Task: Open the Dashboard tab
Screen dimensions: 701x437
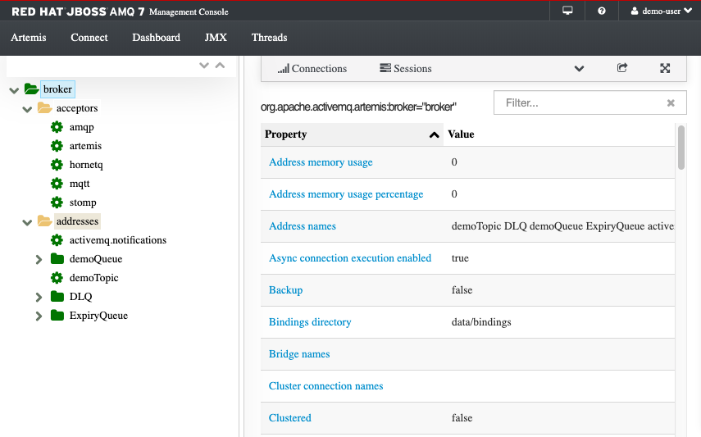Action: (156, 38)
